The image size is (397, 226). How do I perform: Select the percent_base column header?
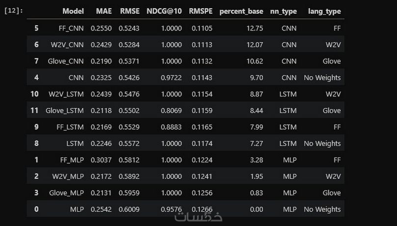coord(241,11)
